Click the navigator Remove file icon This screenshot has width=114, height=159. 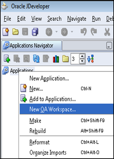click(17, 59)
